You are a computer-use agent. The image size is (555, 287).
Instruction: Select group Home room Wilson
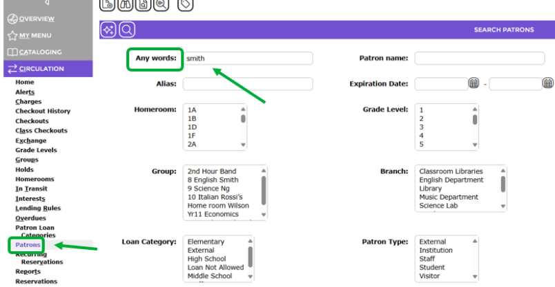click(x=218, y=206)
